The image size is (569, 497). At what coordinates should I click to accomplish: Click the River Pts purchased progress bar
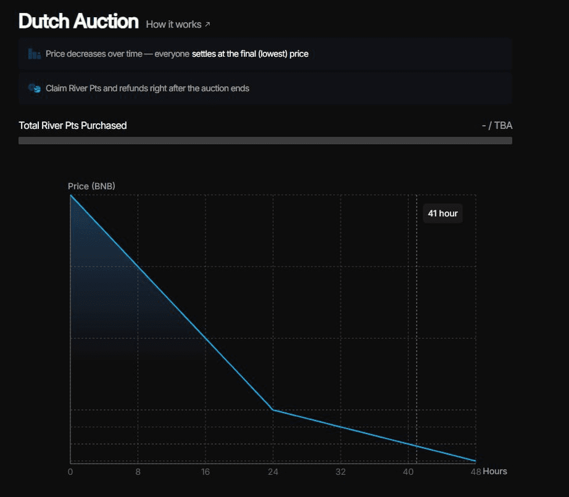coord(265,141)
